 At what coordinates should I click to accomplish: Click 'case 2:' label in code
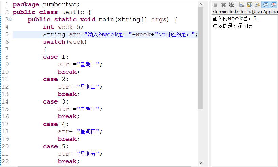point(55,79)
